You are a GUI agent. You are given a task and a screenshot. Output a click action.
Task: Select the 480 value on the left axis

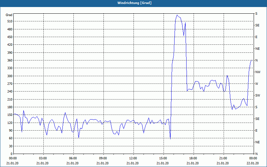(x=10, y=29)
